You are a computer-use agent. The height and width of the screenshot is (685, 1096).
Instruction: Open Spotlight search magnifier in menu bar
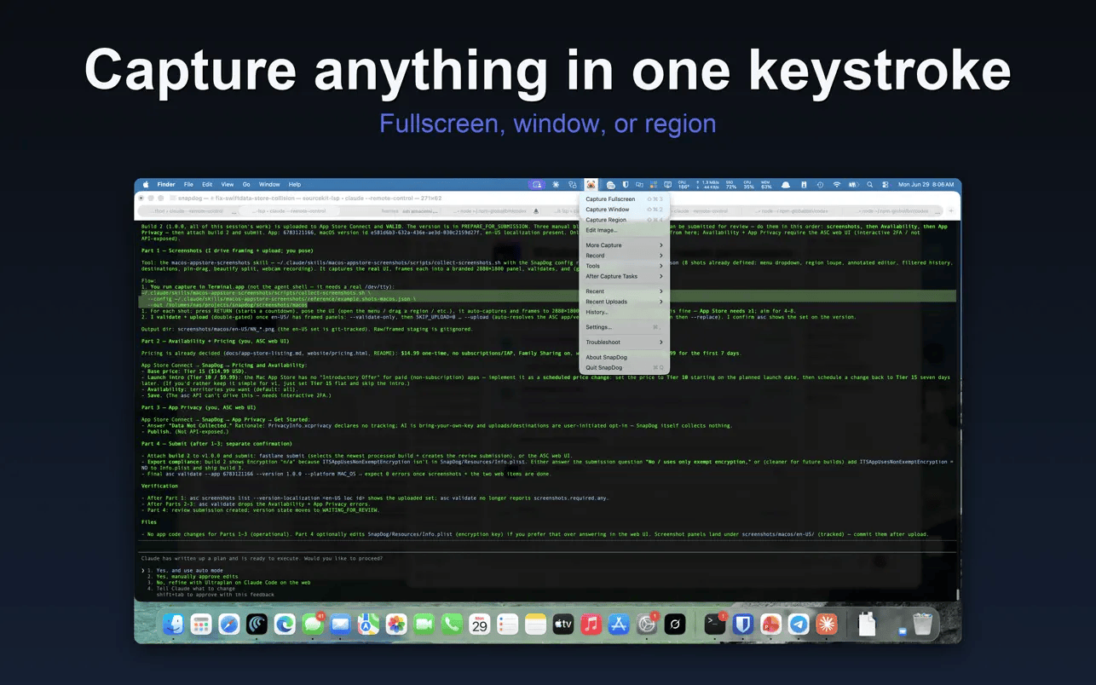[869, 184]
